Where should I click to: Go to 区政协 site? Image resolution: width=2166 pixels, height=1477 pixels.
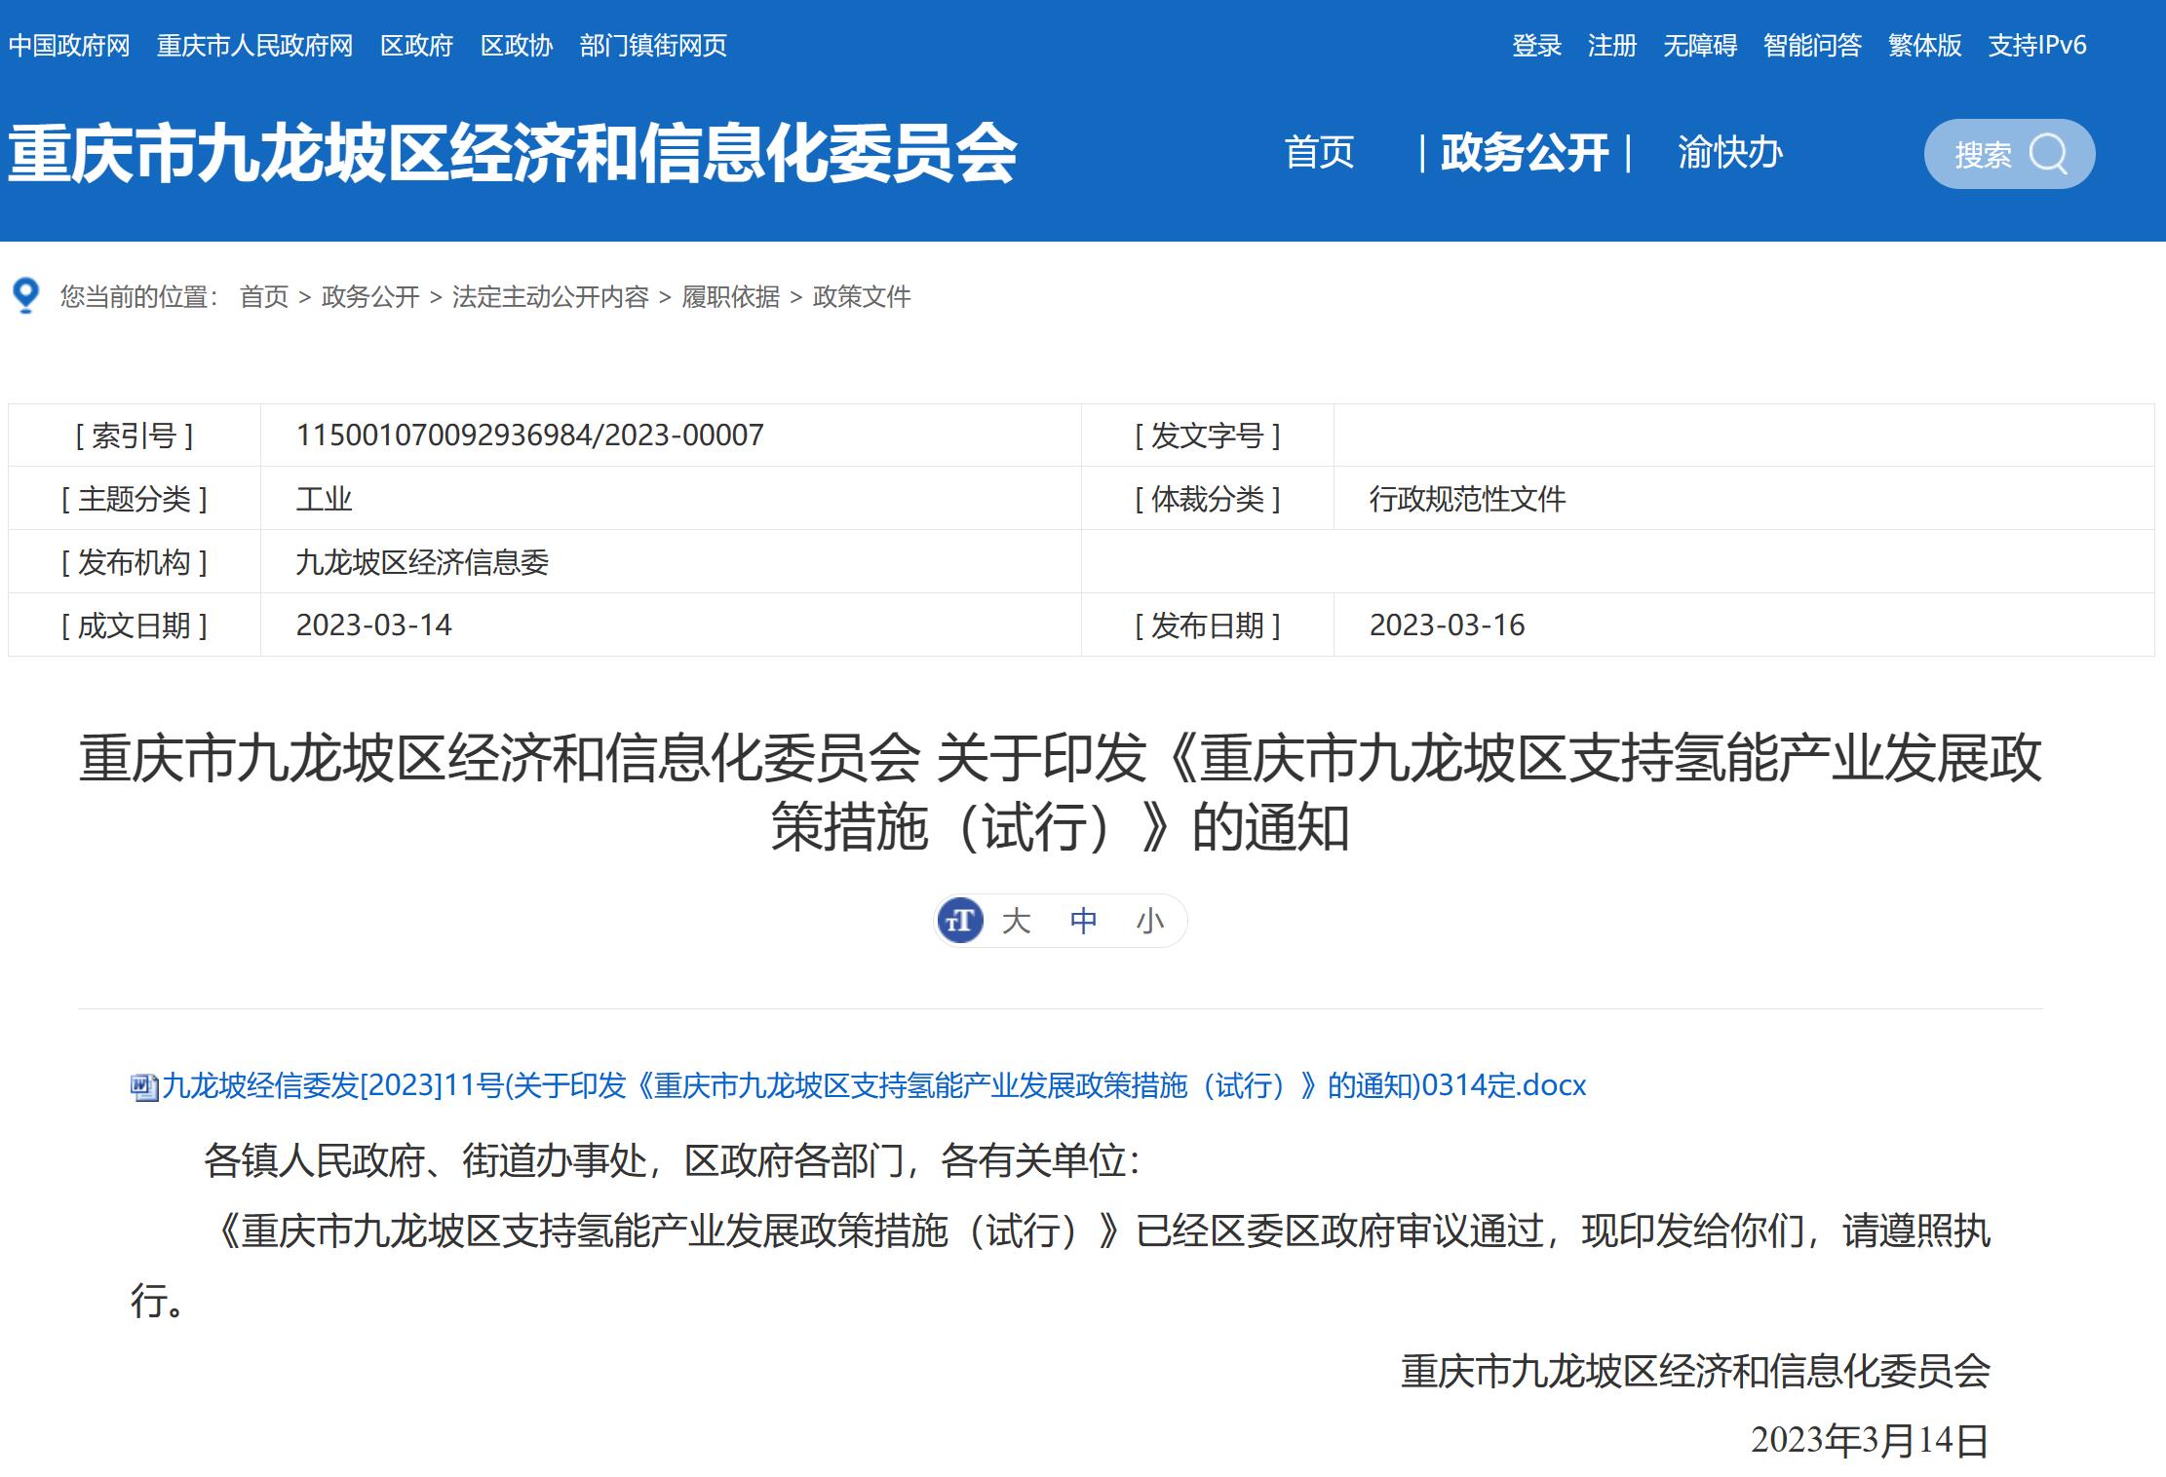517,46
